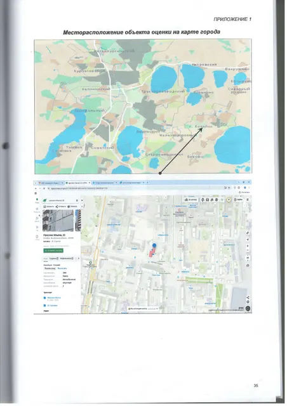The height and width of the screenshot is (406, 287).
Task: Switch to the third browser tab
Action: click(x=105, y=183)
